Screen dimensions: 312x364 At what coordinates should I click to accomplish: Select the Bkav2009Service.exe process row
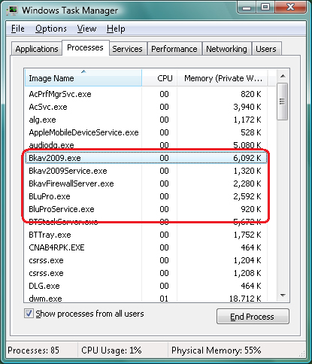pos(146,171)
